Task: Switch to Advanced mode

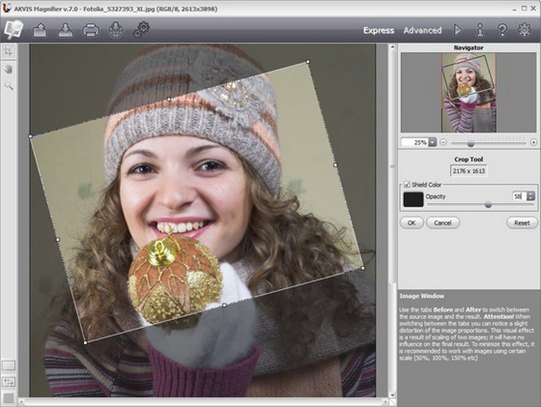Action: click(423, 30)
